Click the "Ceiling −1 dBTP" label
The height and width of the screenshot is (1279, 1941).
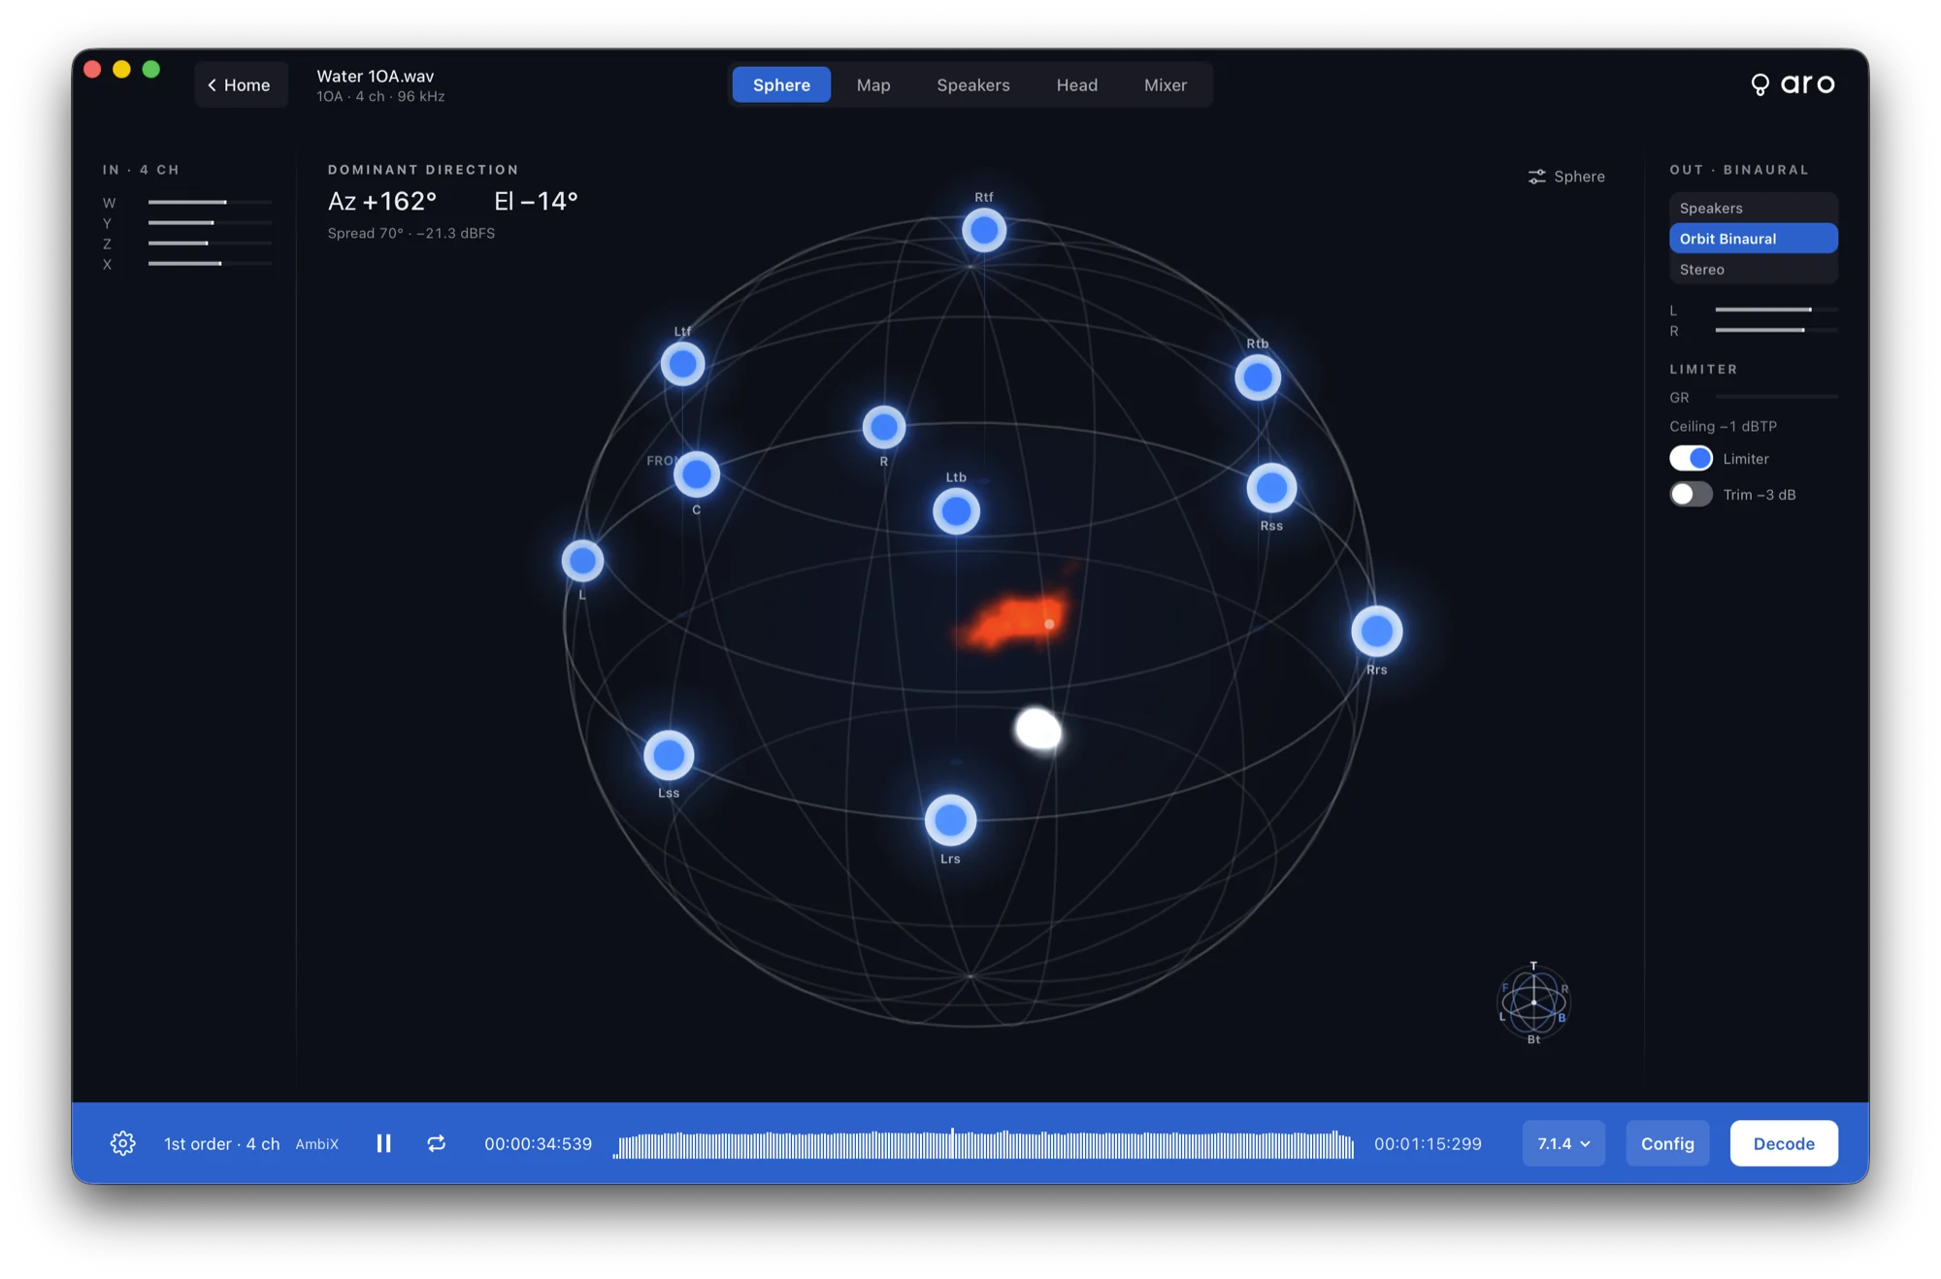pos(1723,426)
